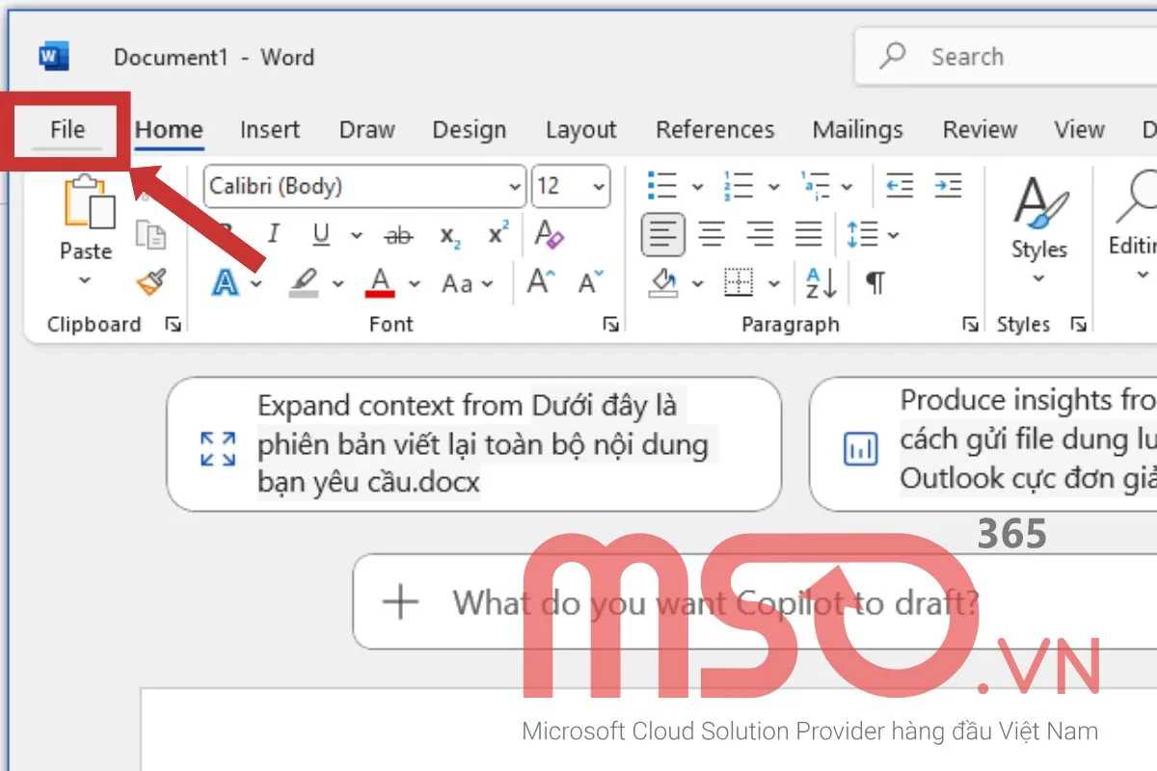
Task: Show paragraph marks with the pilcrow toggle
Action: pyautogui.click(x=874, y=282)
